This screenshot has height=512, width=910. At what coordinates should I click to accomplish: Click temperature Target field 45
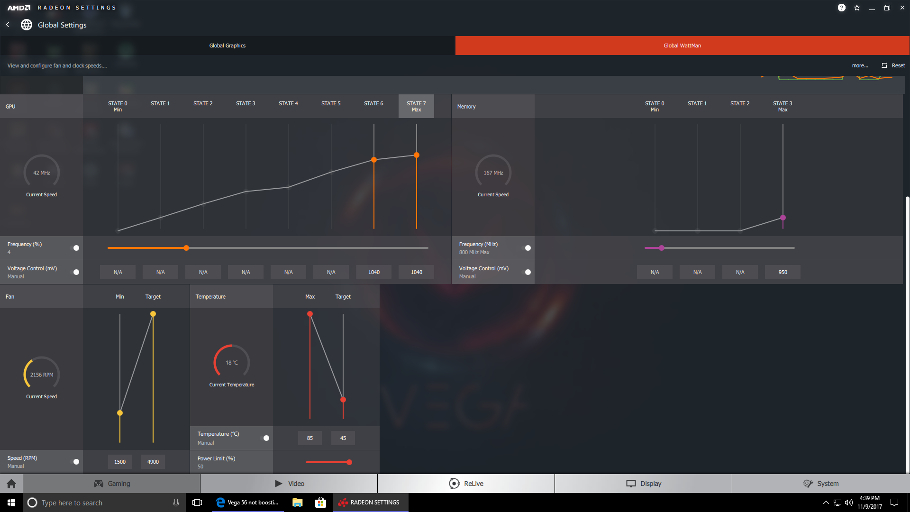click(x=343, y=438)
